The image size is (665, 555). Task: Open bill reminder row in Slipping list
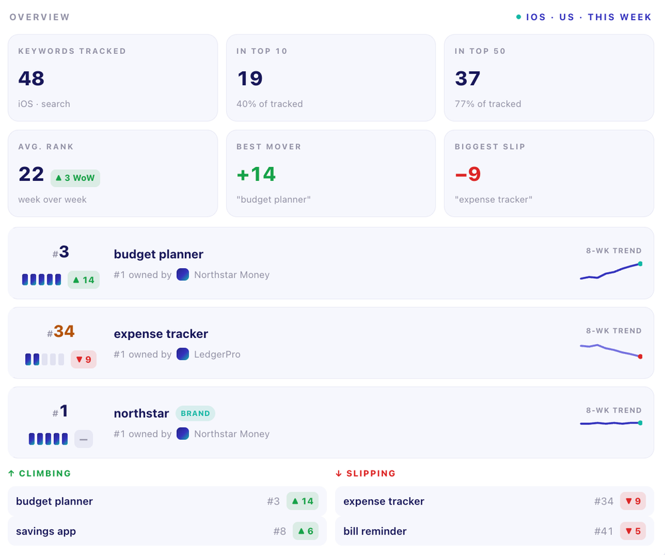pos(495,531)
